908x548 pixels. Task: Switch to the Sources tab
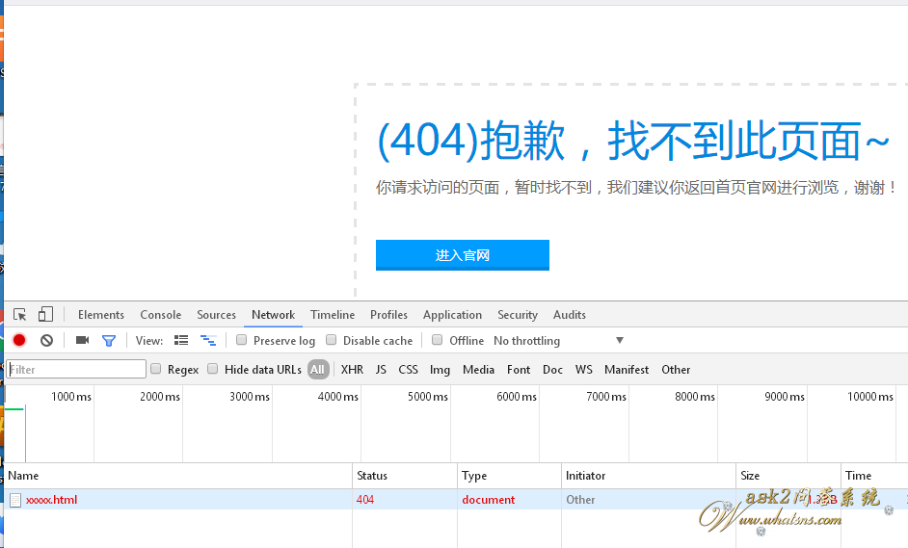216,315
